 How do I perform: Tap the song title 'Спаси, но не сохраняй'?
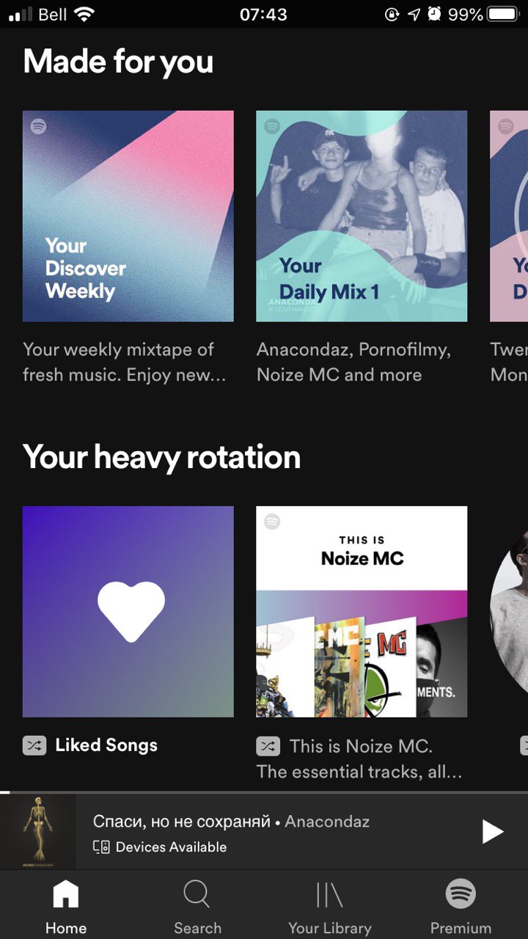[182, 822]
